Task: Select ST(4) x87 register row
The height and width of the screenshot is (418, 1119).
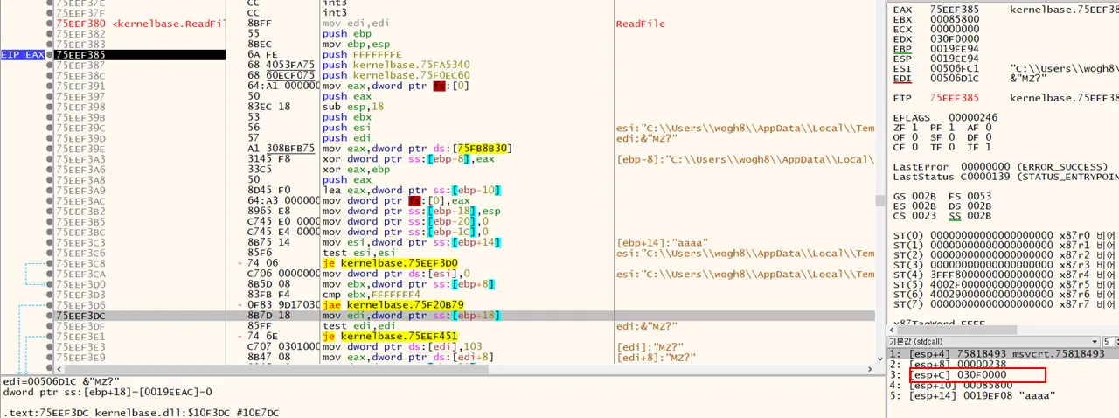Action: [1003, 275]
